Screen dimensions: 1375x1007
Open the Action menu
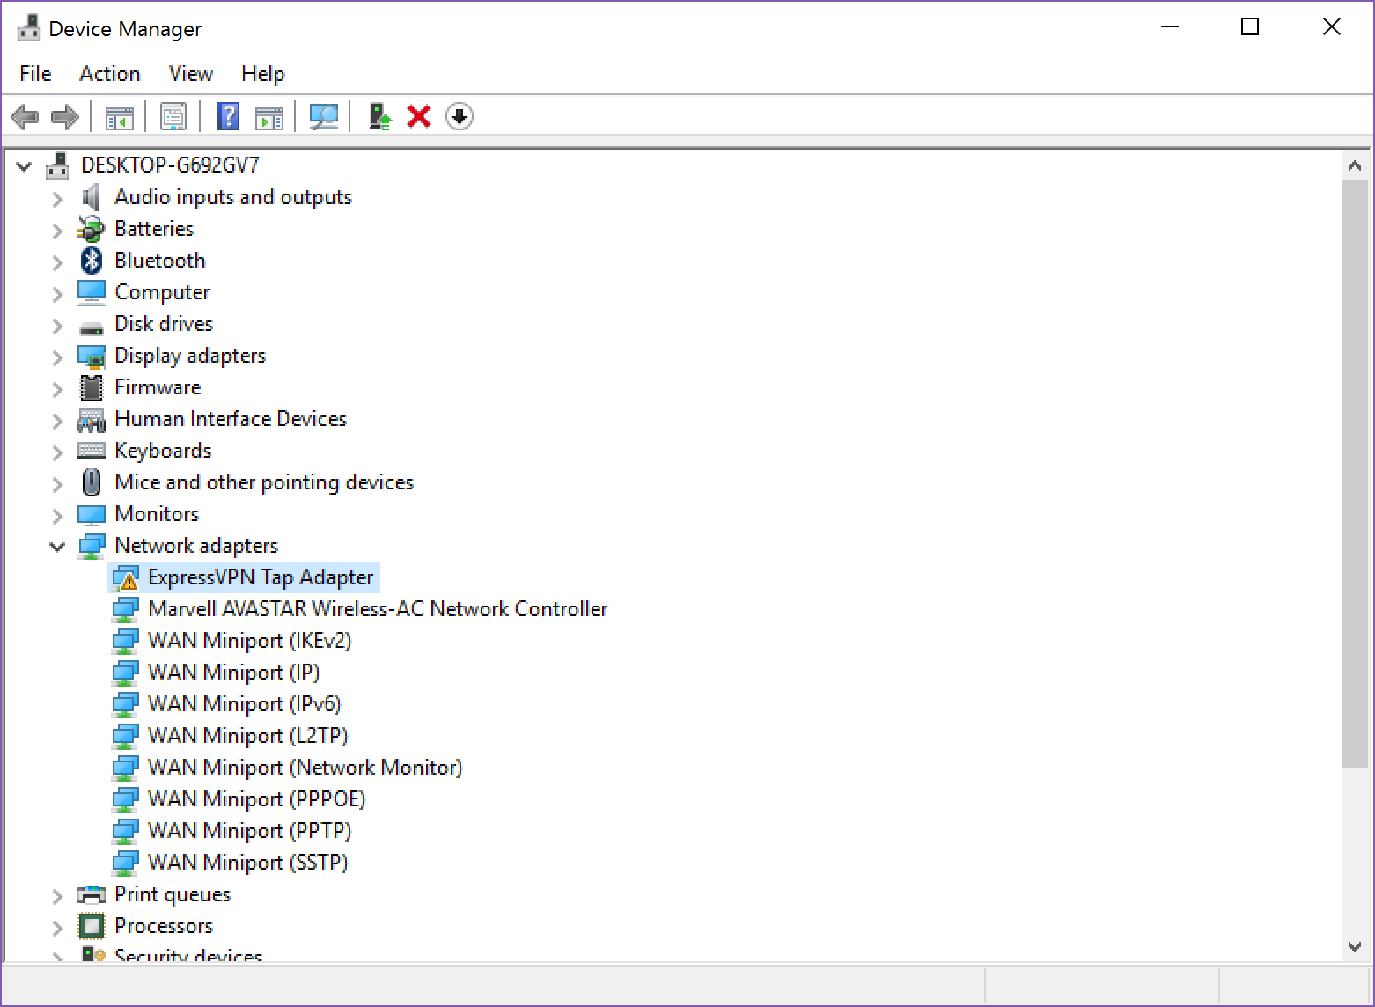[109, 74]
